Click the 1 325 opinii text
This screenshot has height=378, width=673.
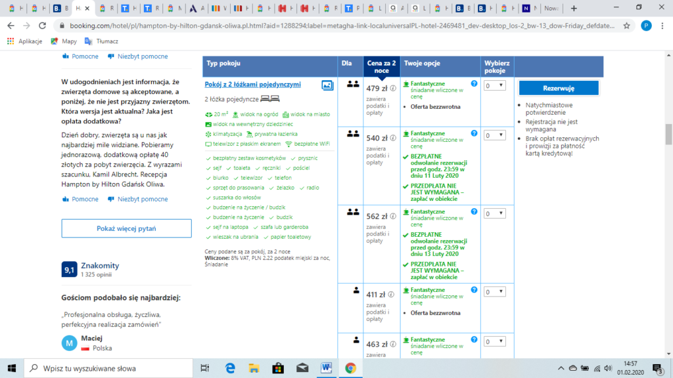click(x=96, y=275)
